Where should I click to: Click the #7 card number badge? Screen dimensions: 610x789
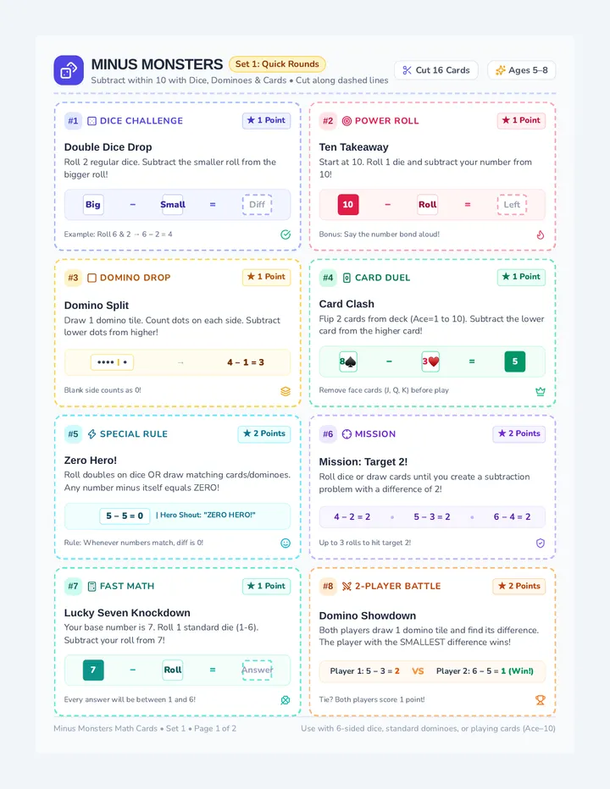pos(73,586)
